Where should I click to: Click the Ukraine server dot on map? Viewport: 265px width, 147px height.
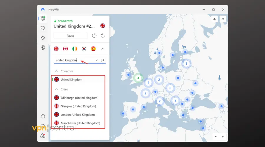[196, 83]
